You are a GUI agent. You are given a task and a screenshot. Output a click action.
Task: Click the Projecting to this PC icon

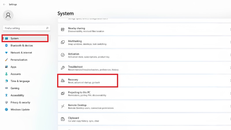[x=63, y=93]
